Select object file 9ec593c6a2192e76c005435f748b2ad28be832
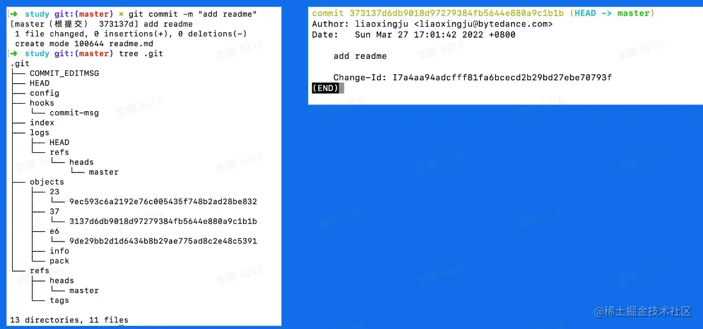 (x=163, y=202)
